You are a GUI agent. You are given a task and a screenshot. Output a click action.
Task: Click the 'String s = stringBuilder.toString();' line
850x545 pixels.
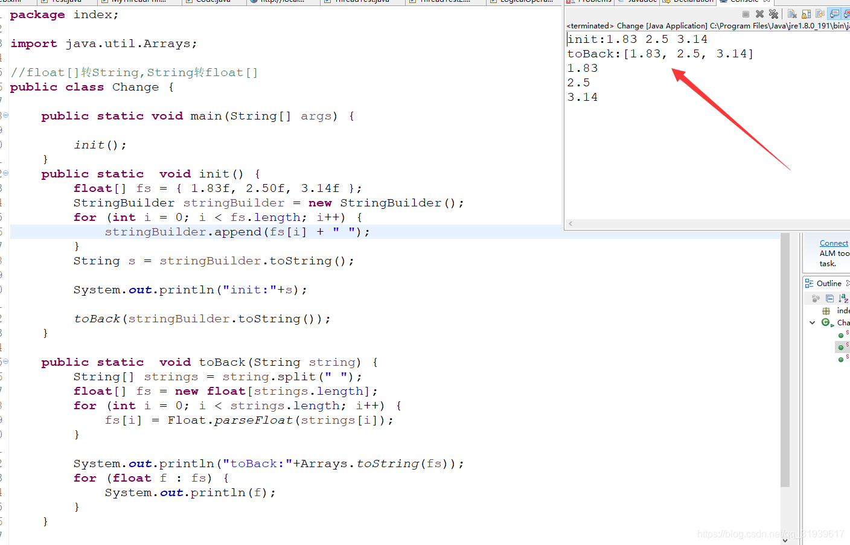point(214,261)
